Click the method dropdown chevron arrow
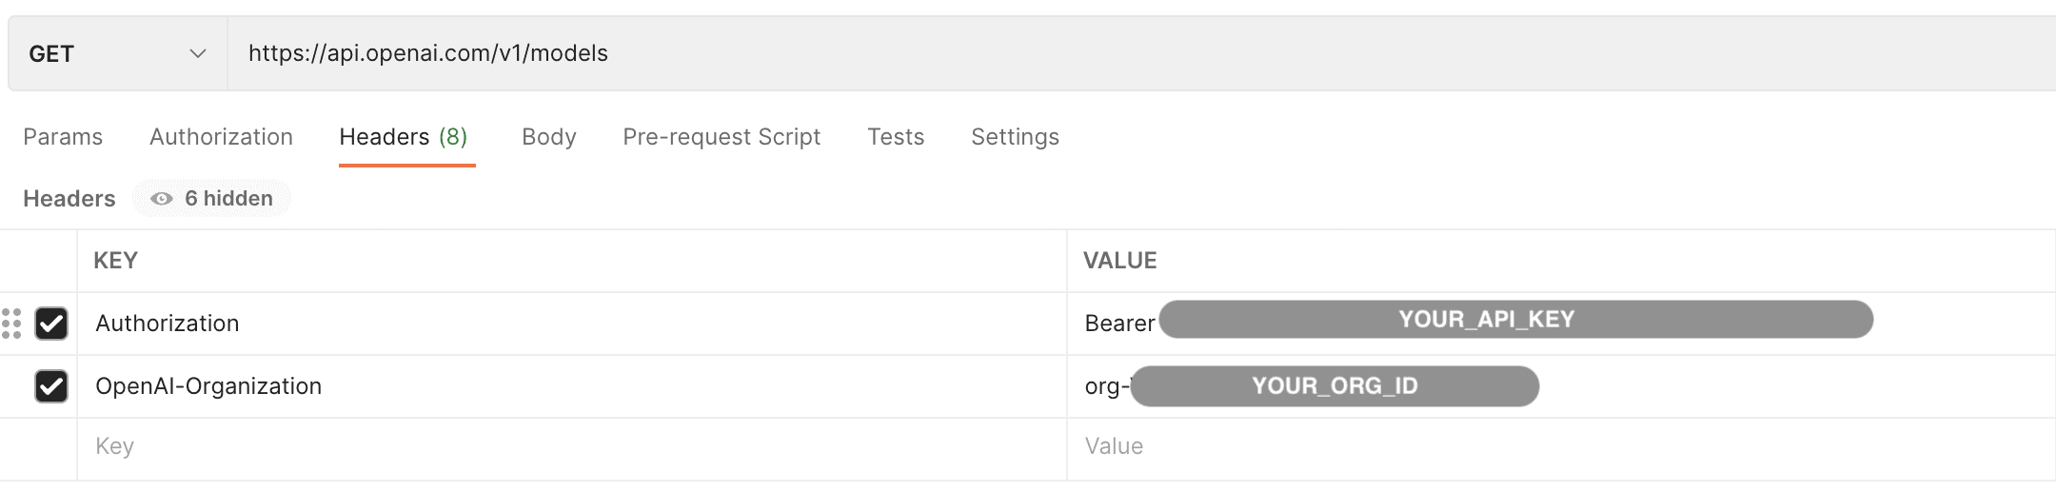 tap(198, 53)
